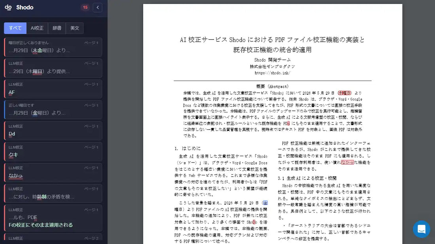
Task: Select the LLM校正 card for 29日(木曜日)より提供
Action: click(x=53, y=68)
